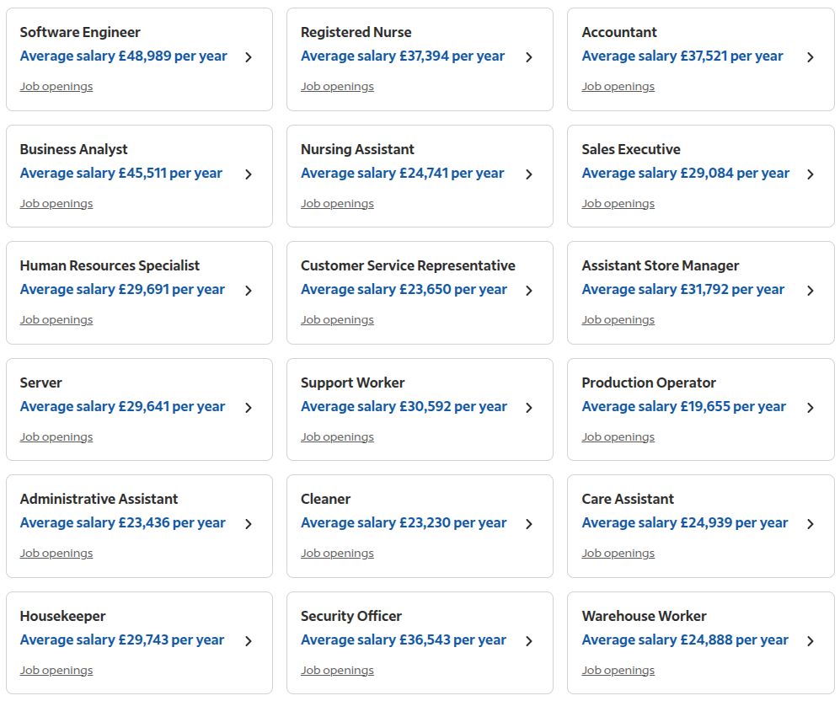This screenshot has height=701, width=840.
Task: Open Support Worker average salary £30,592 link
Action: [404, 406]
